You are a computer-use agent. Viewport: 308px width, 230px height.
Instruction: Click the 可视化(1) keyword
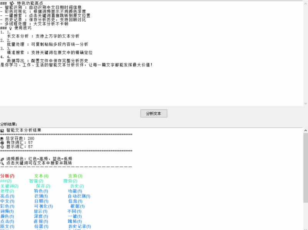[x=43, y=206]
